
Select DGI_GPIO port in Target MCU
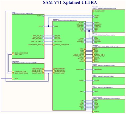click(54, 39)
